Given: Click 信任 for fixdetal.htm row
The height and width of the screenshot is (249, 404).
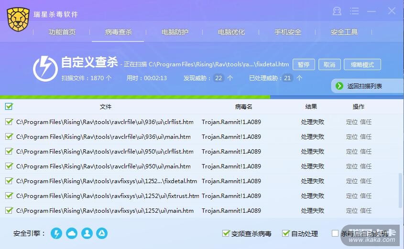Looking at the screenshot, I should click(366, 181).
